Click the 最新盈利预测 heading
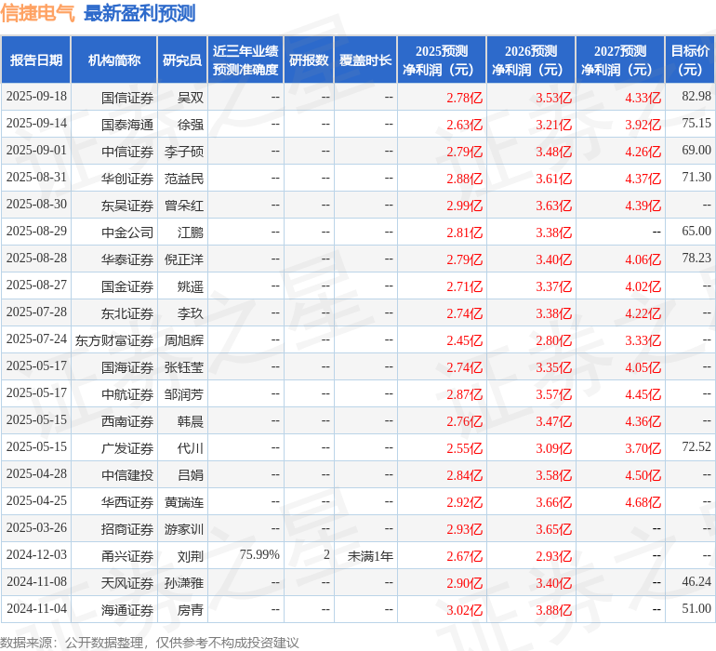716x651 pixels. (x=139, y=13)
